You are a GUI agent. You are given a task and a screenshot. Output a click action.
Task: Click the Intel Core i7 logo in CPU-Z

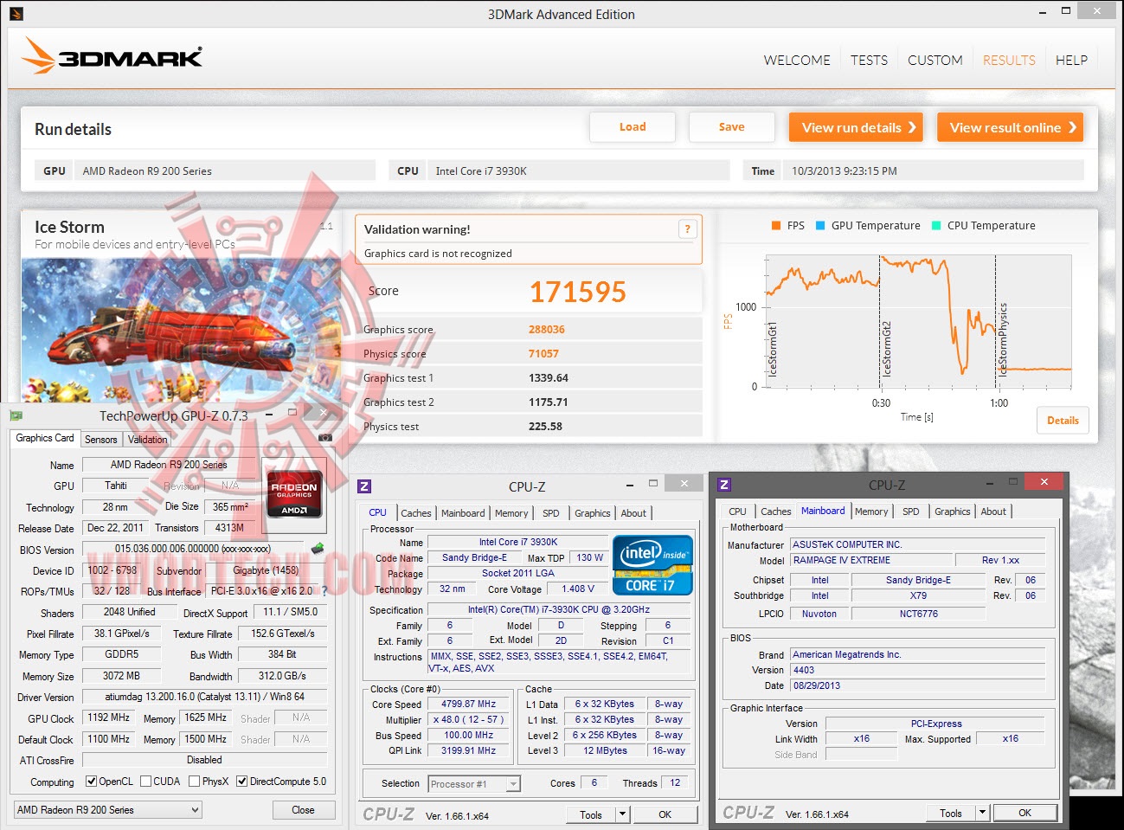[x=652, y=565]
